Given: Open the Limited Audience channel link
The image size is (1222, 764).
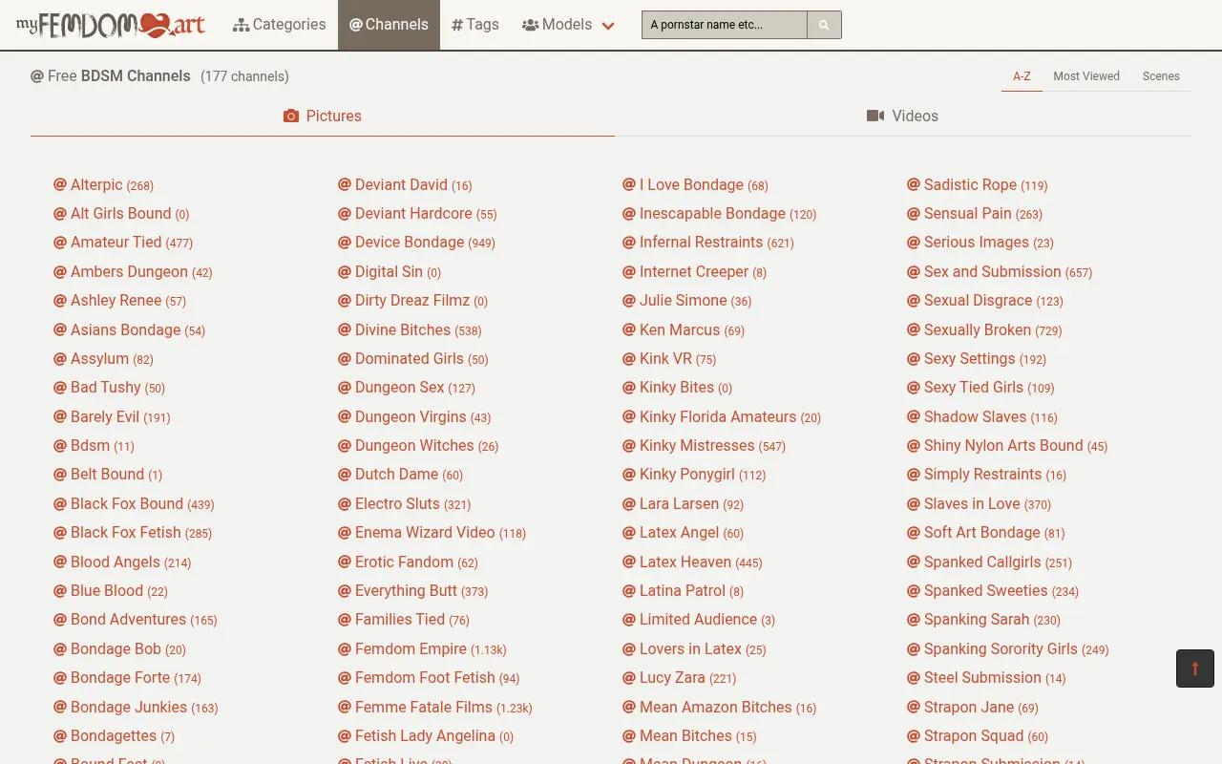Looking at the screenshot, I should [699, 620].
